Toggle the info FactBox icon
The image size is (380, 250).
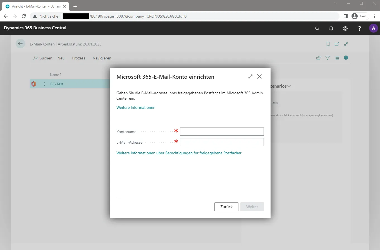pyautogui.click(x=346, y=58)
